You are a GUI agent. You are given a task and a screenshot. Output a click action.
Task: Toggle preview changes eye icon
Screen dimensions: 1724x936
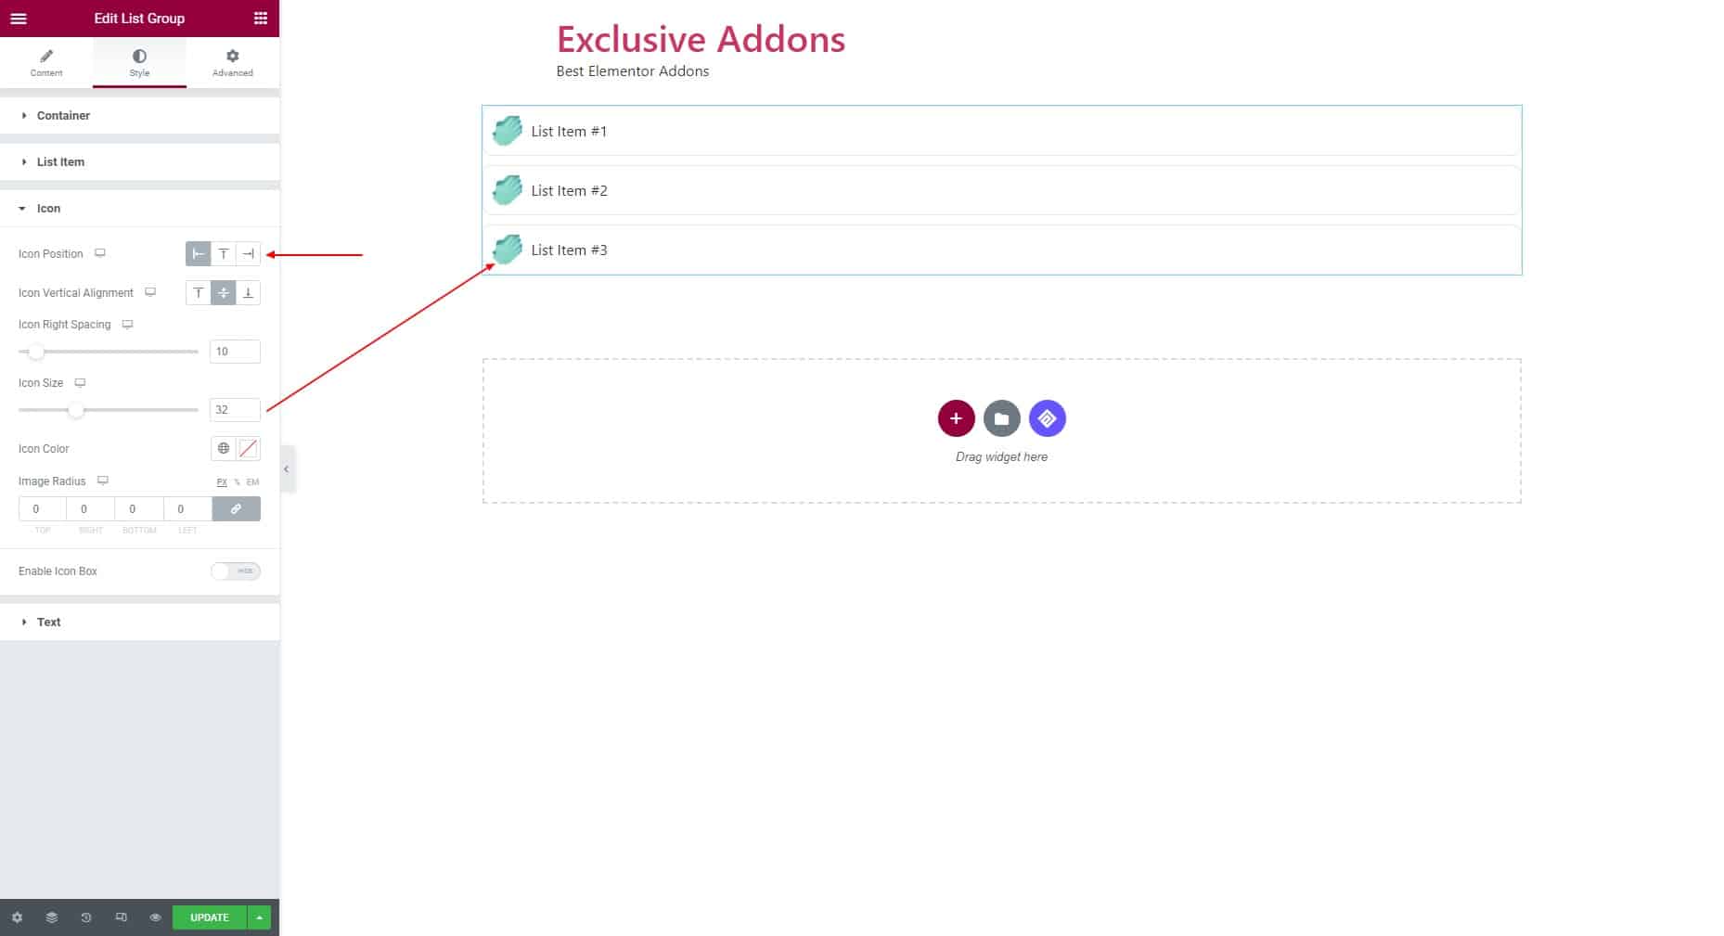point(156,917)
